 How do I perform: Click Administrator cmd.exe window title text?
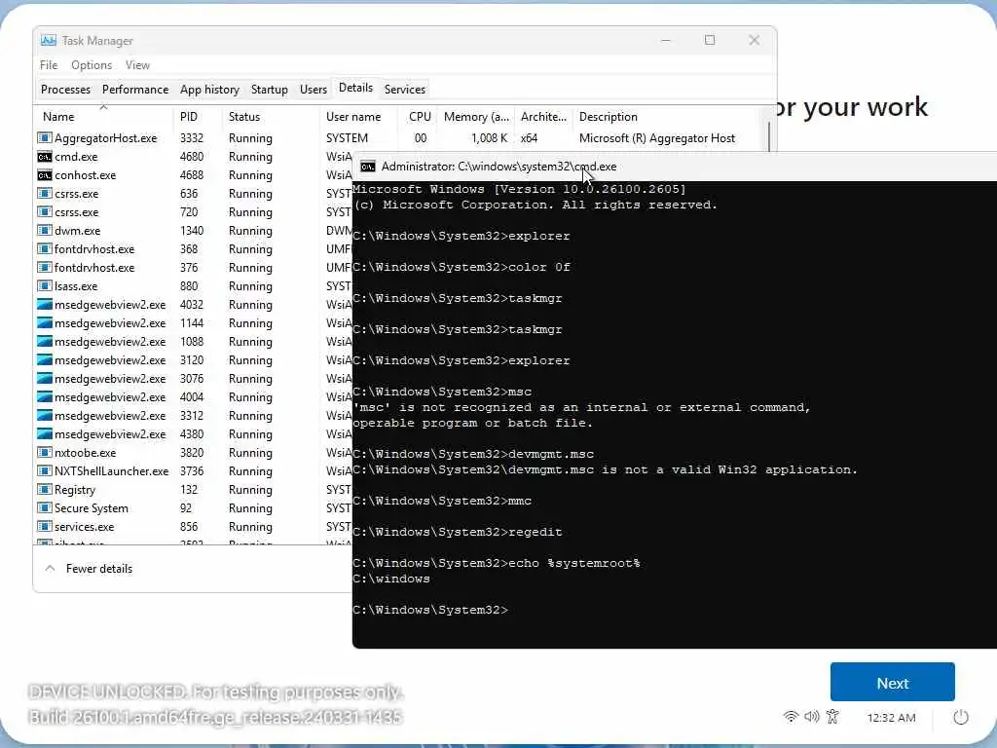[498, 167]
